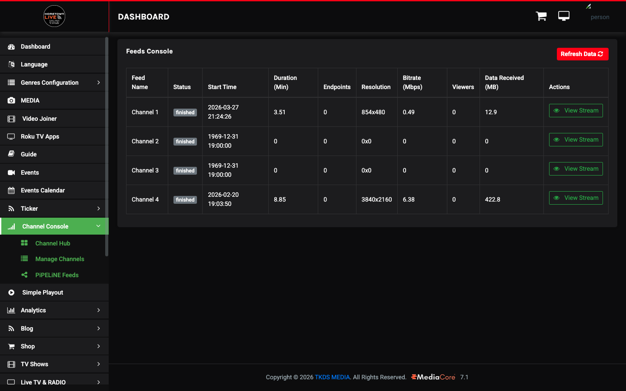
Task: Click the Analytics bar chart icon
Action: (11, 310)
